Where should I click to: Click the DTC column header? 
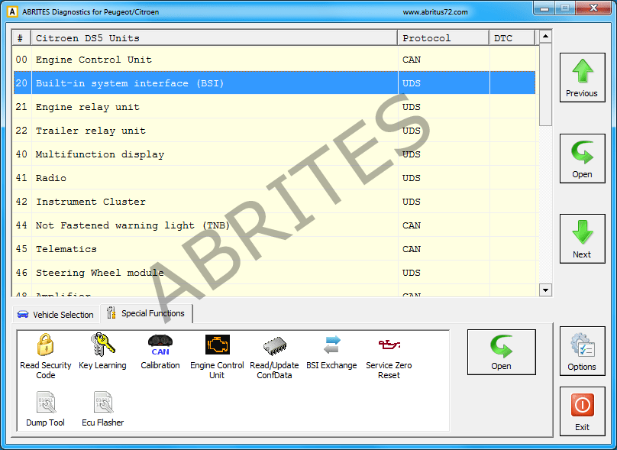pyautogui.click(x=512, y=37)
